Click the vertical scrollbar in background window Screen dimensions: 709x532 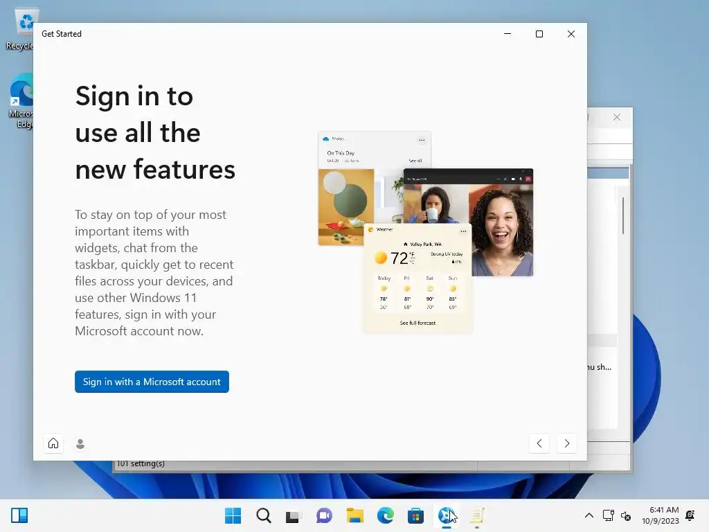point(624,215)
